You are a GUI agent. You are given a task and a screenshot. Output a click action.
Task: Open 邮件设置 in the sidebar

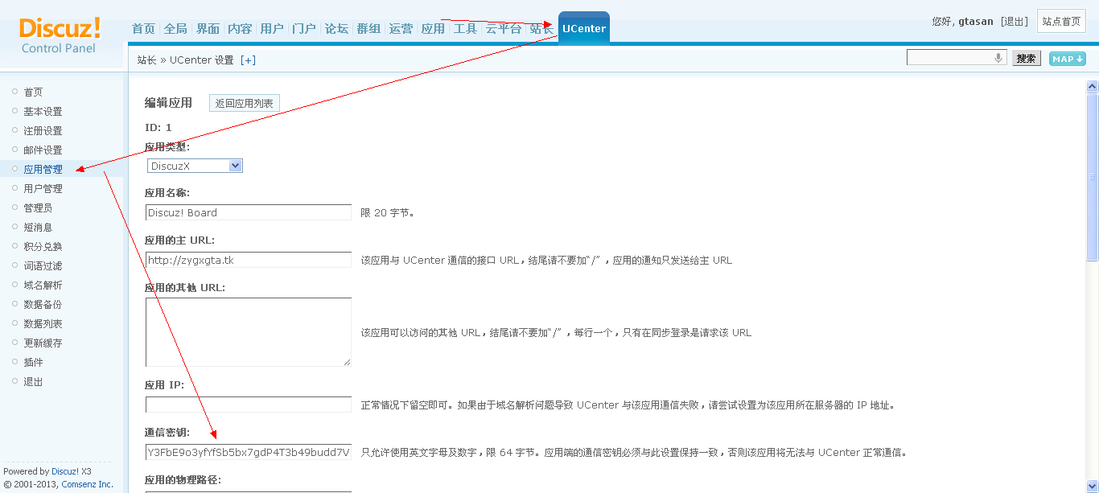coord(43,150)
